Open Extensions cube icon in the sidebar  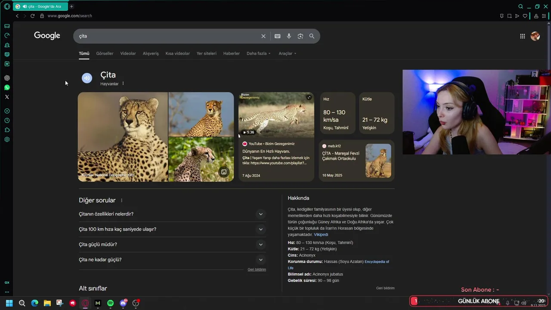tap(7, 130)
